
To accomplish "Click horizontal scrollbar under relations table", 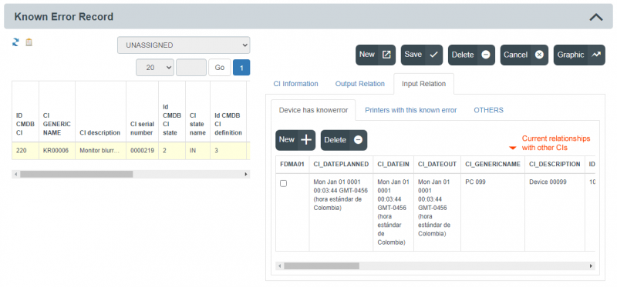I will 435,265.
